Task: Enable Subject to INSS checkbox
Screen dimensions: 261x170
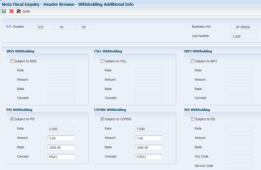Action: 12,61
